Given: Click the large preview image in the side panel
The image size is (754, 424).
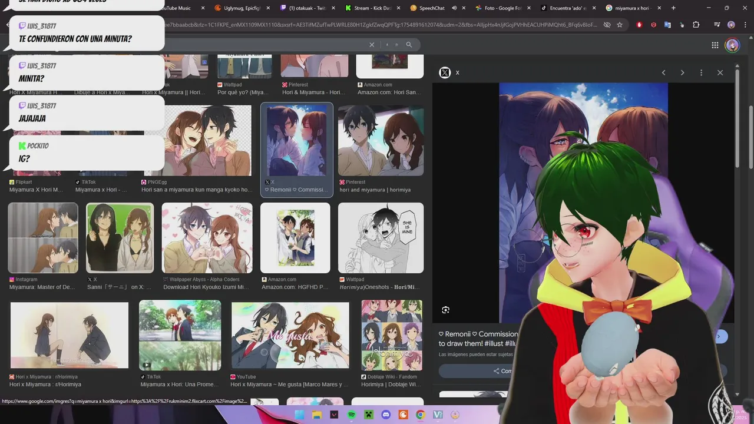Looking at the screenshot, I should [583, 203].
